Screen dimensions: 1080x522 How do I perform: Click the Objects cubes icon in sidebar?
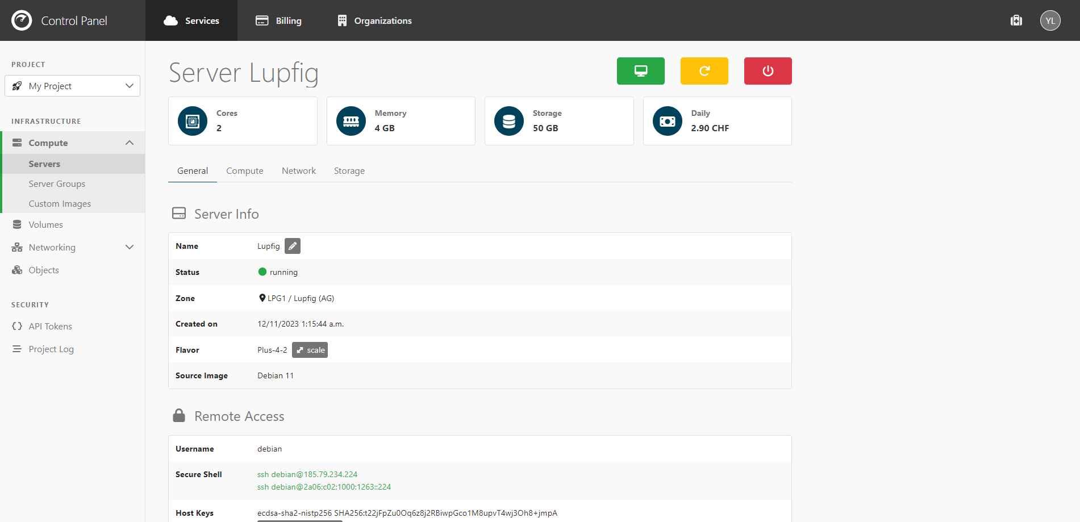tap(17, 270)
